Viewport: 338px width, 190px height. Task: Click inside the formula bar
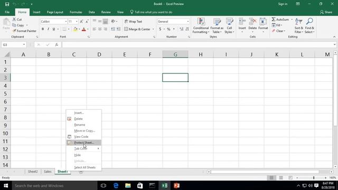tap(198, 44)
